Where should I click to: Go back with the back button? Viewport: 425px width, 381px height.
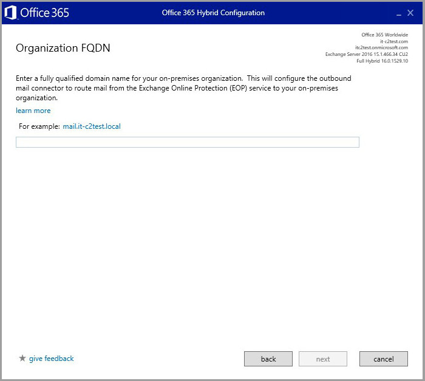coord(268,359)
